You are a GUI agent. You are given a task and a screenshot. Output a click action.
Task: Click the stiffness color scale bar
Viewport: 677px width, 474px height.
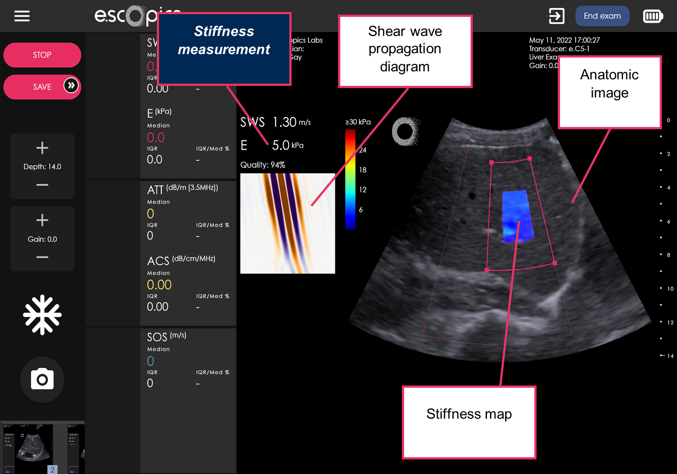point(350,179)
